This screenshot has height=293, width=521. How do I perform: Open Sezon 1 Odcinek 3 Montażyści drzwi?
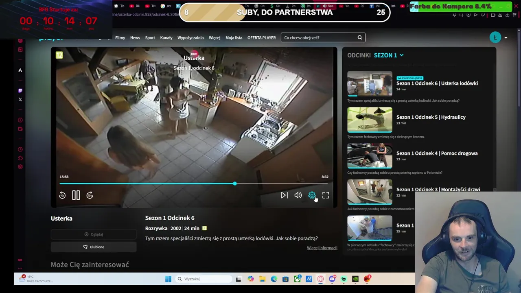pos(438,189)
